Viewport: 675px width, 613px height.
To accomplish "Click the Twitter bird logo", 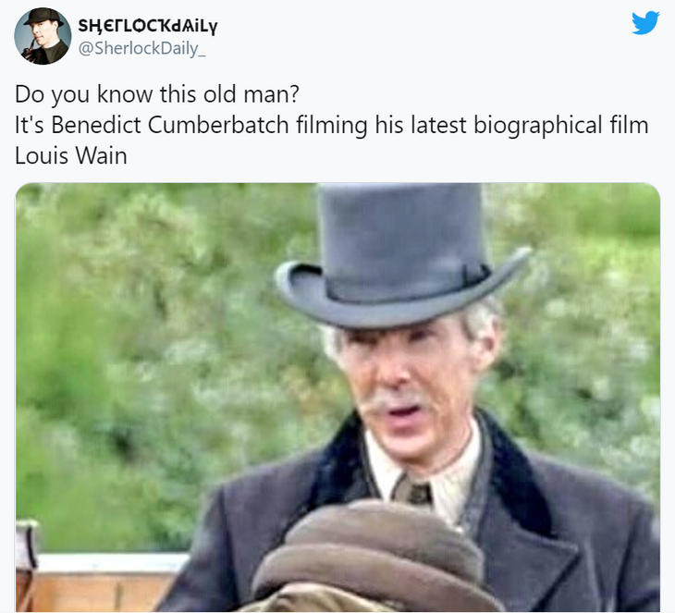I will coord(645,23).
